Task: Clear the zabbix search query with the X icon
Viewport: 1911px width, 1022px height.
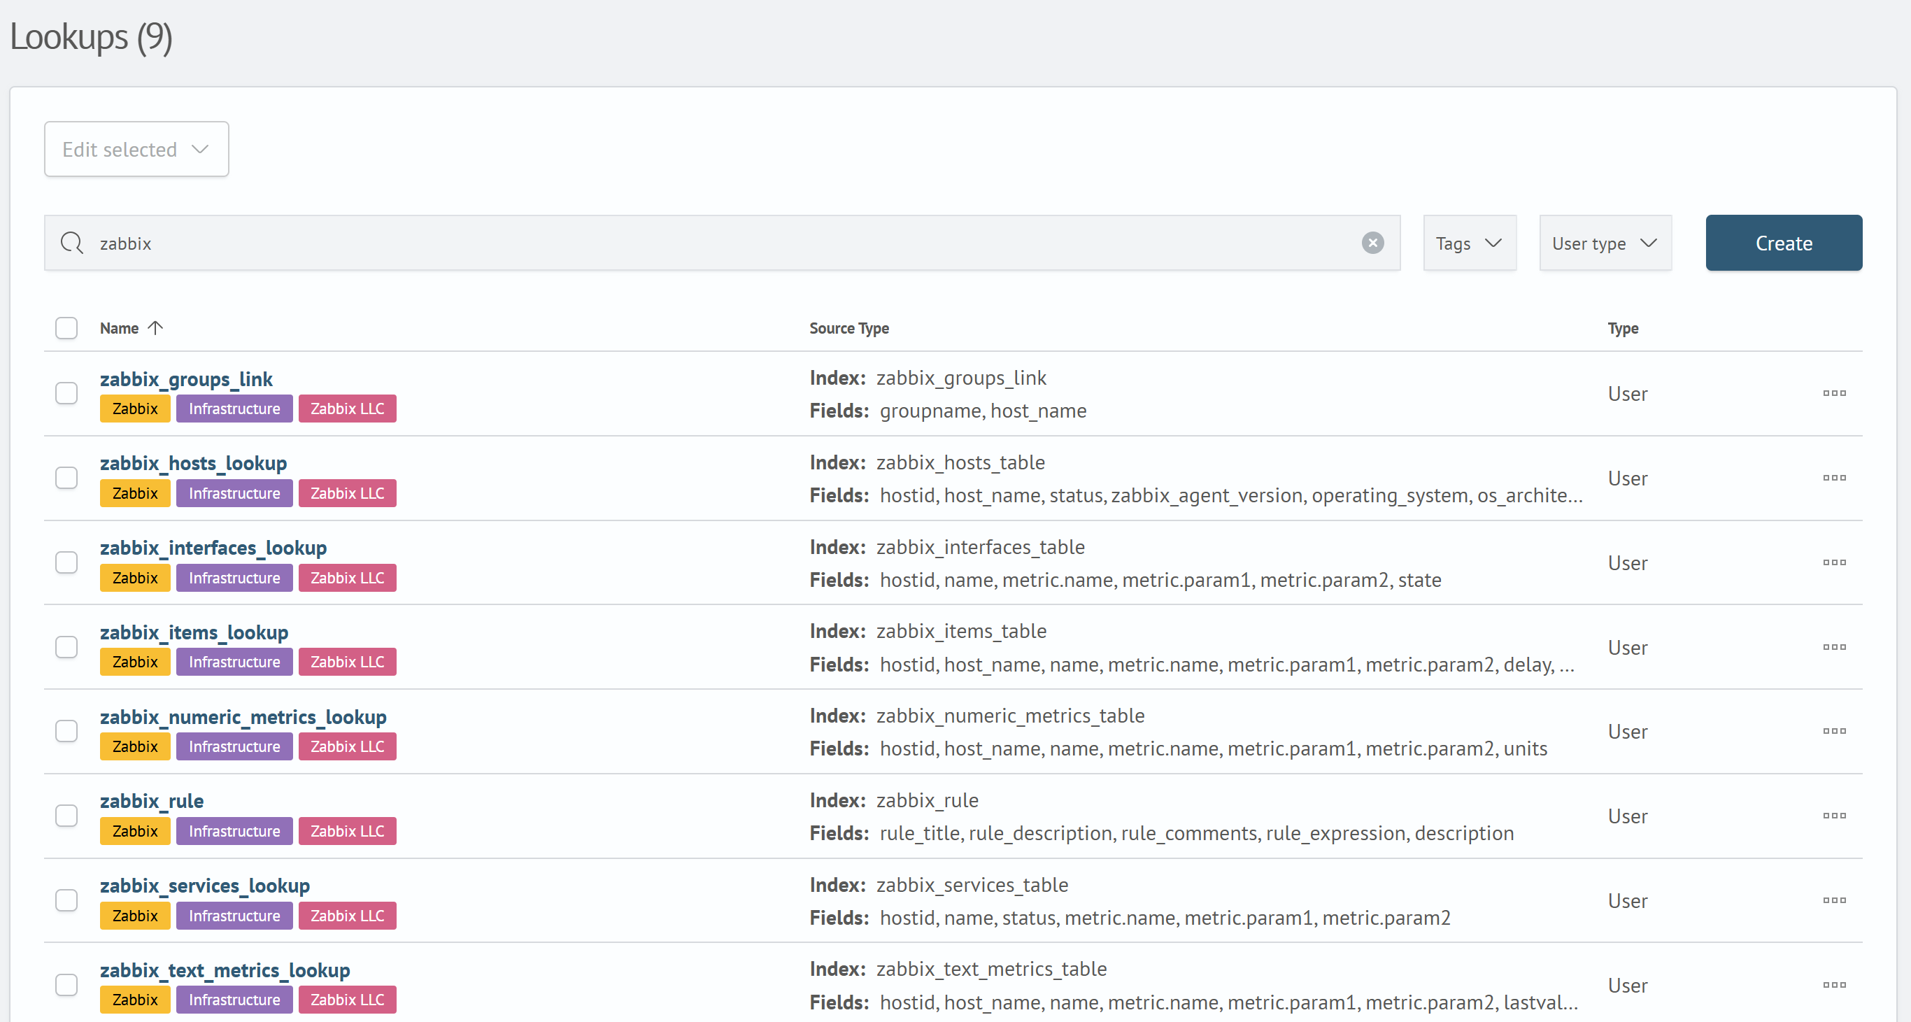Action: tap(1373, 243)
